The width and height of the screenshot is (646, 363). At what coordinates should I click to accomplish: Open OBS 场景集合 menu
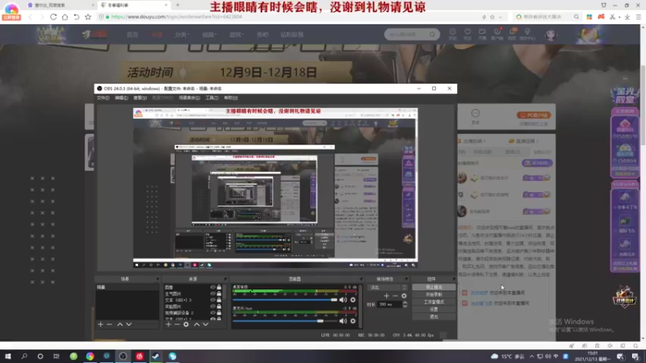(190, 98)
